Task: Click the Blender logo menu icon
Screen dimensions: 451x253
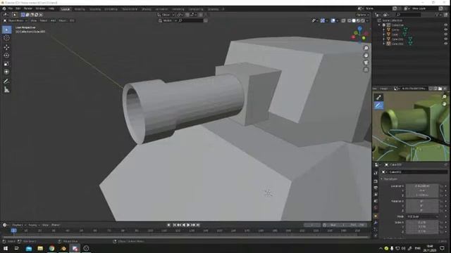Action: click(4, 8)
